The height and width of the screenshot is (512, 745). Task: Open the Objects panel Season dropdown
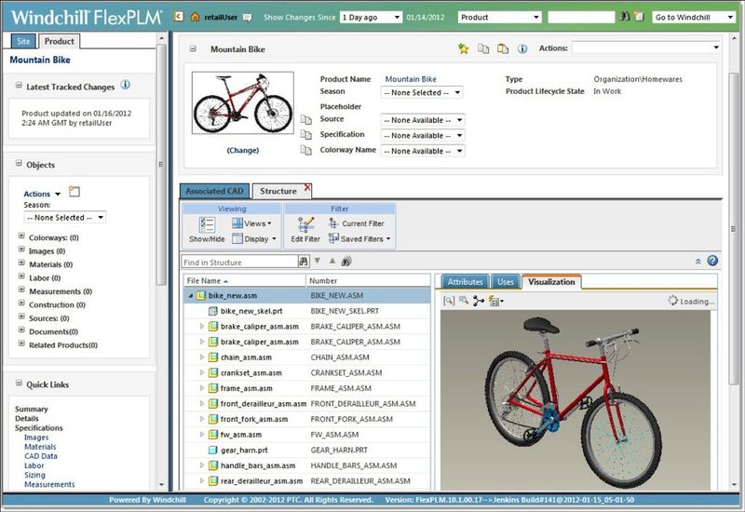[65, 218]
